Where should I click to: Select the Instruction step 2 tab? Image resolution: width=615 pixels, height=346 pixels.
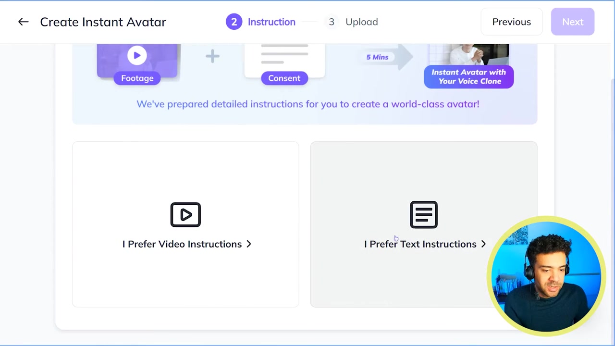click(261, 22)
